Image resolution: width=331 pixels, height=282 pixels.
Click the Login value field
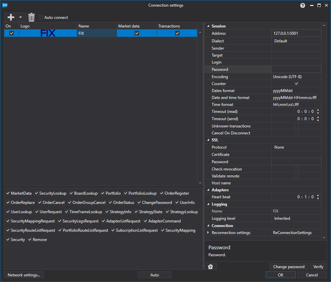[296, 62]
